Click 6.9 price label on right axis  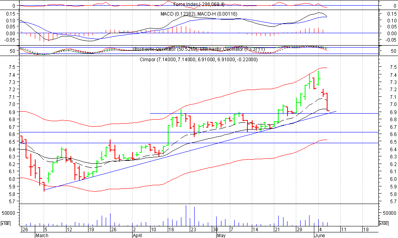[393, 112]
